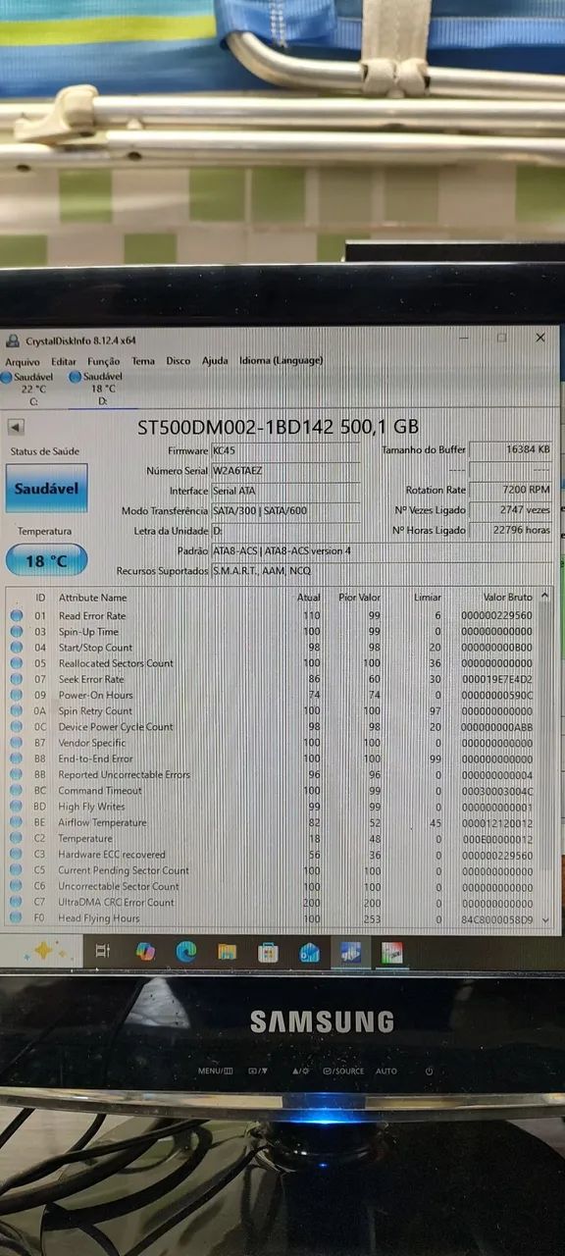
Task: Click the status circle for High Fly Writes
Action: click(16, 807)
